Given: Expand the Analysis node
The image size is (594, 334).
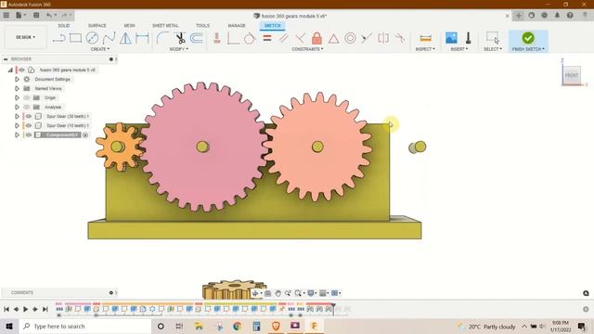Looking at the screenshot, I should click(17, 108).
